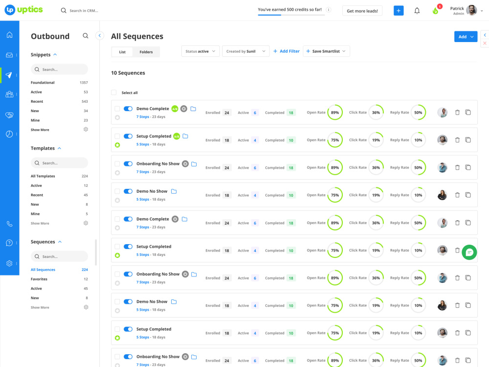Click Show More under Templates

click(x=40, y=224)
